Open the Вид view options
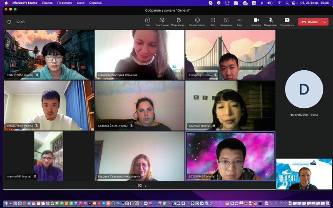333x208 pixels. [x=213, y=22]
